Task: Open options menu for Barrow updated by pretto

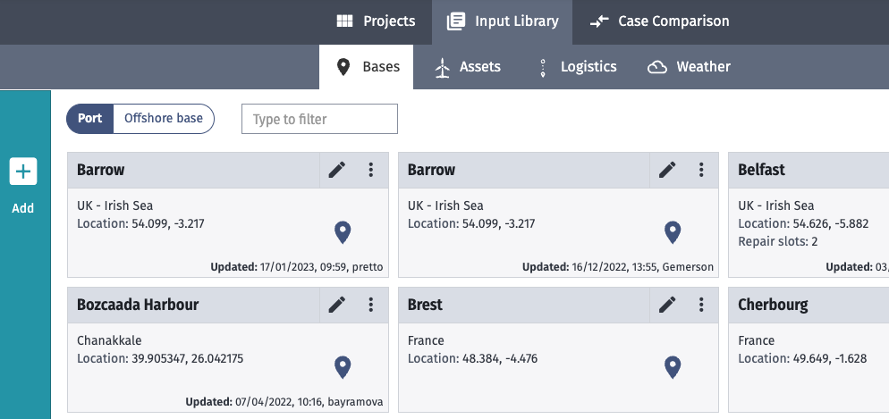Action: (x=371, y=170)
